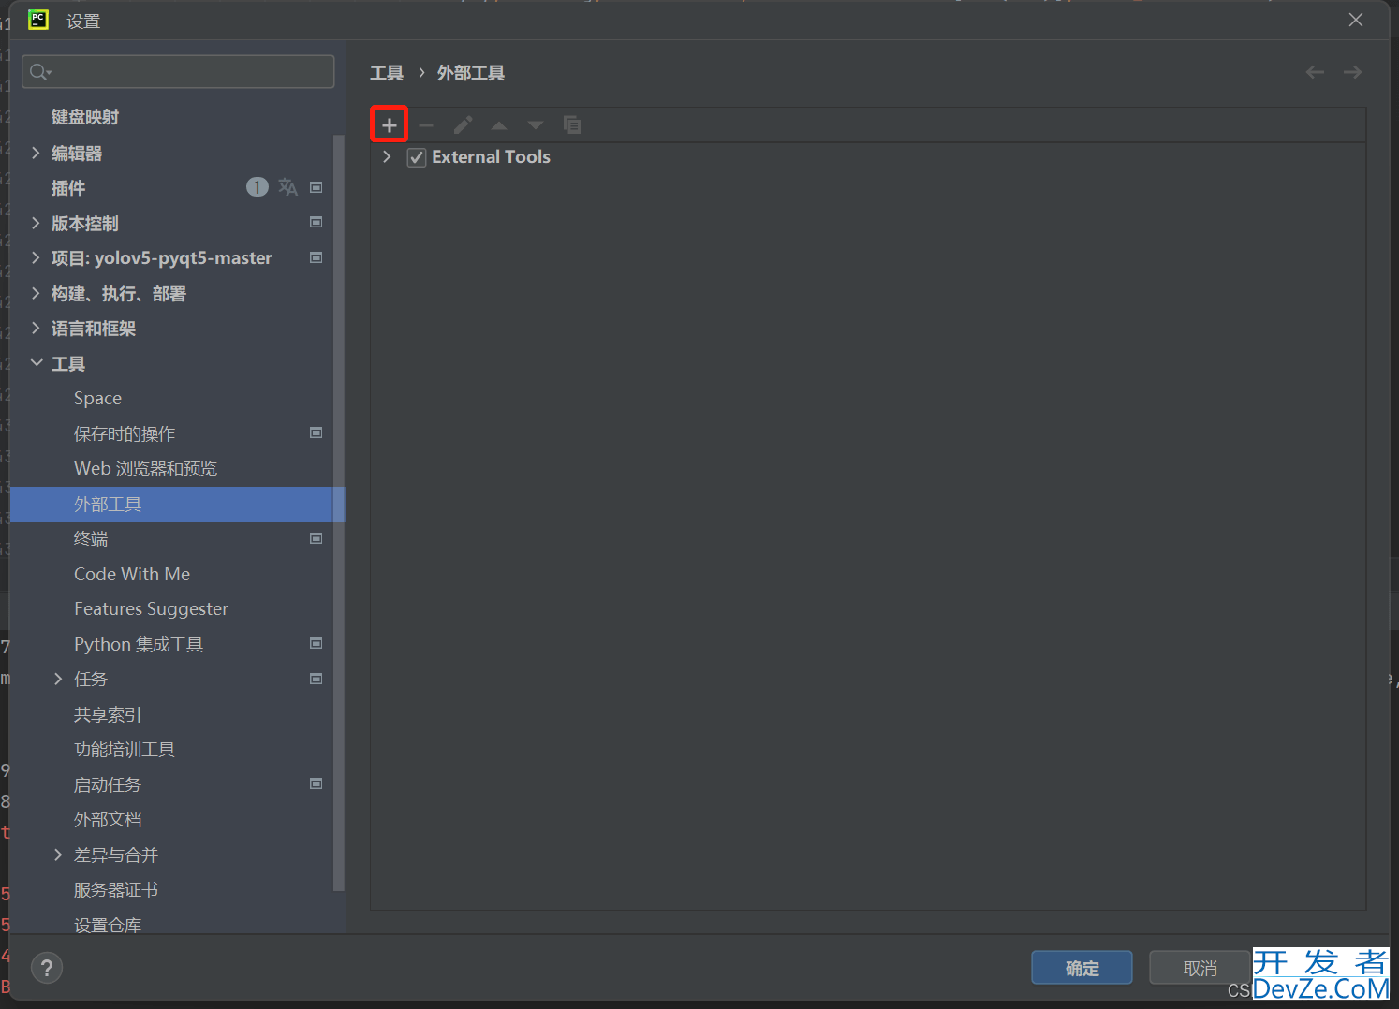
Task: Open 共享索引 settings
Action: tap(108, 714)
